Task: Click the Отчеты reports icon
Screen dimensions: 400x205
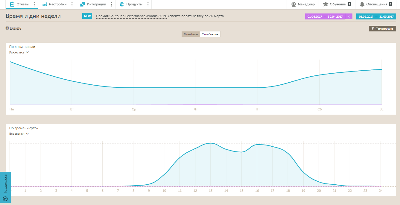Action: [x=12, y=4]
